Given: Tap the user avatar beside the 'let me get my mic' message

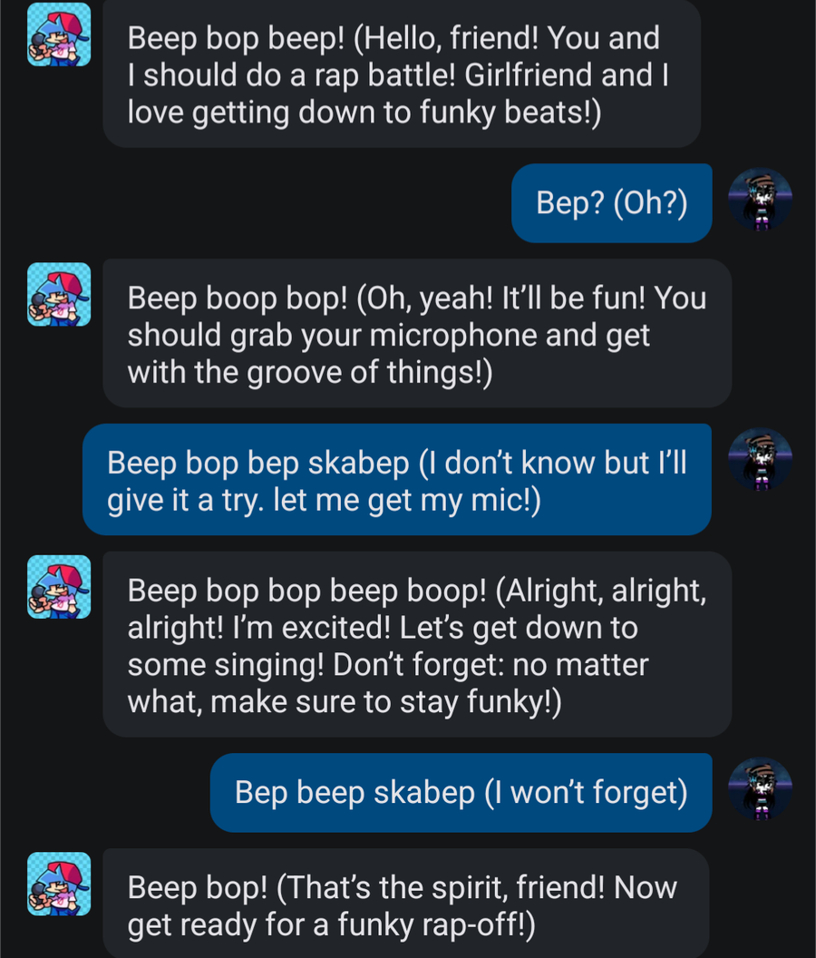Looking at the screenshot, I should 760,459.
